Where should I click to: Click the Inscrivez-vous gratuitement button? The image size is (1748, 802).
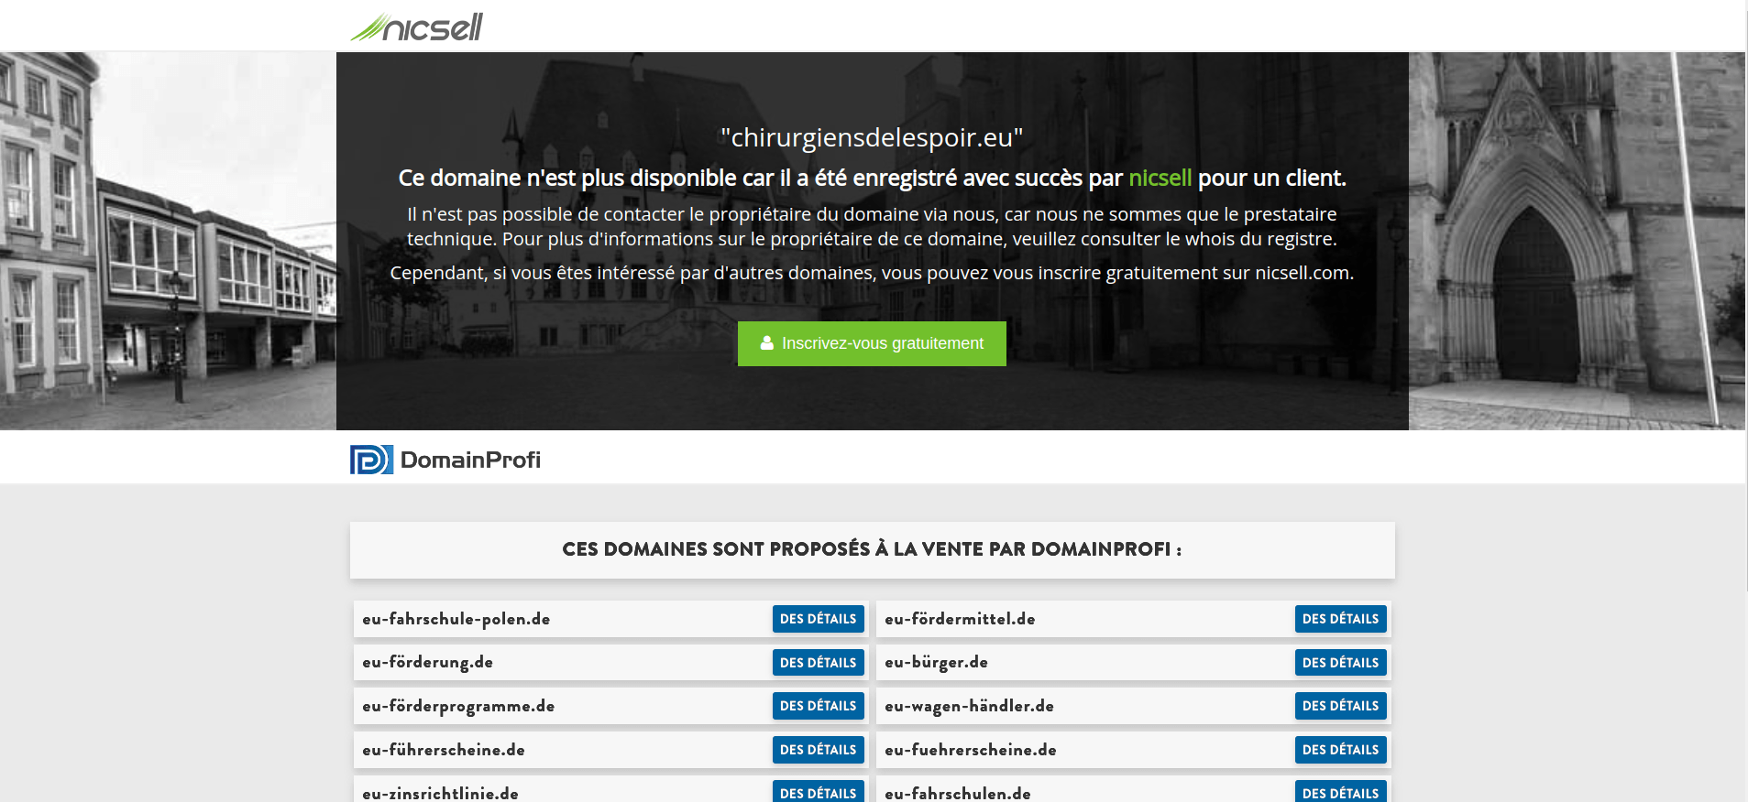[x=872, y=343]
